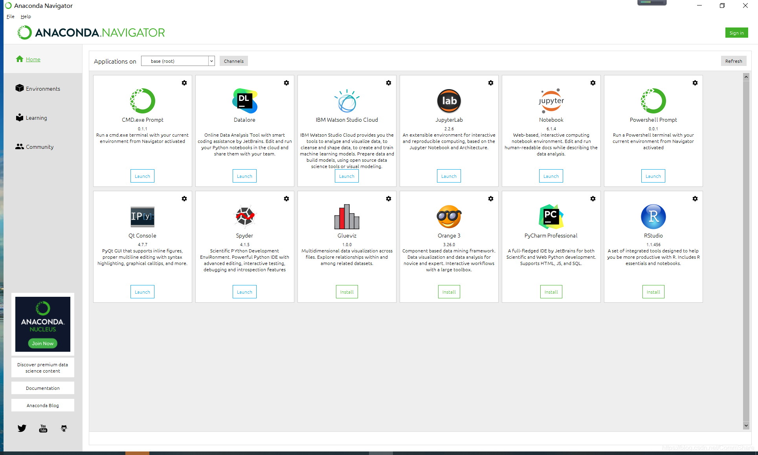Install Glueviz
This screenshot has height=455, width=758.
click(x=347, y=292)
